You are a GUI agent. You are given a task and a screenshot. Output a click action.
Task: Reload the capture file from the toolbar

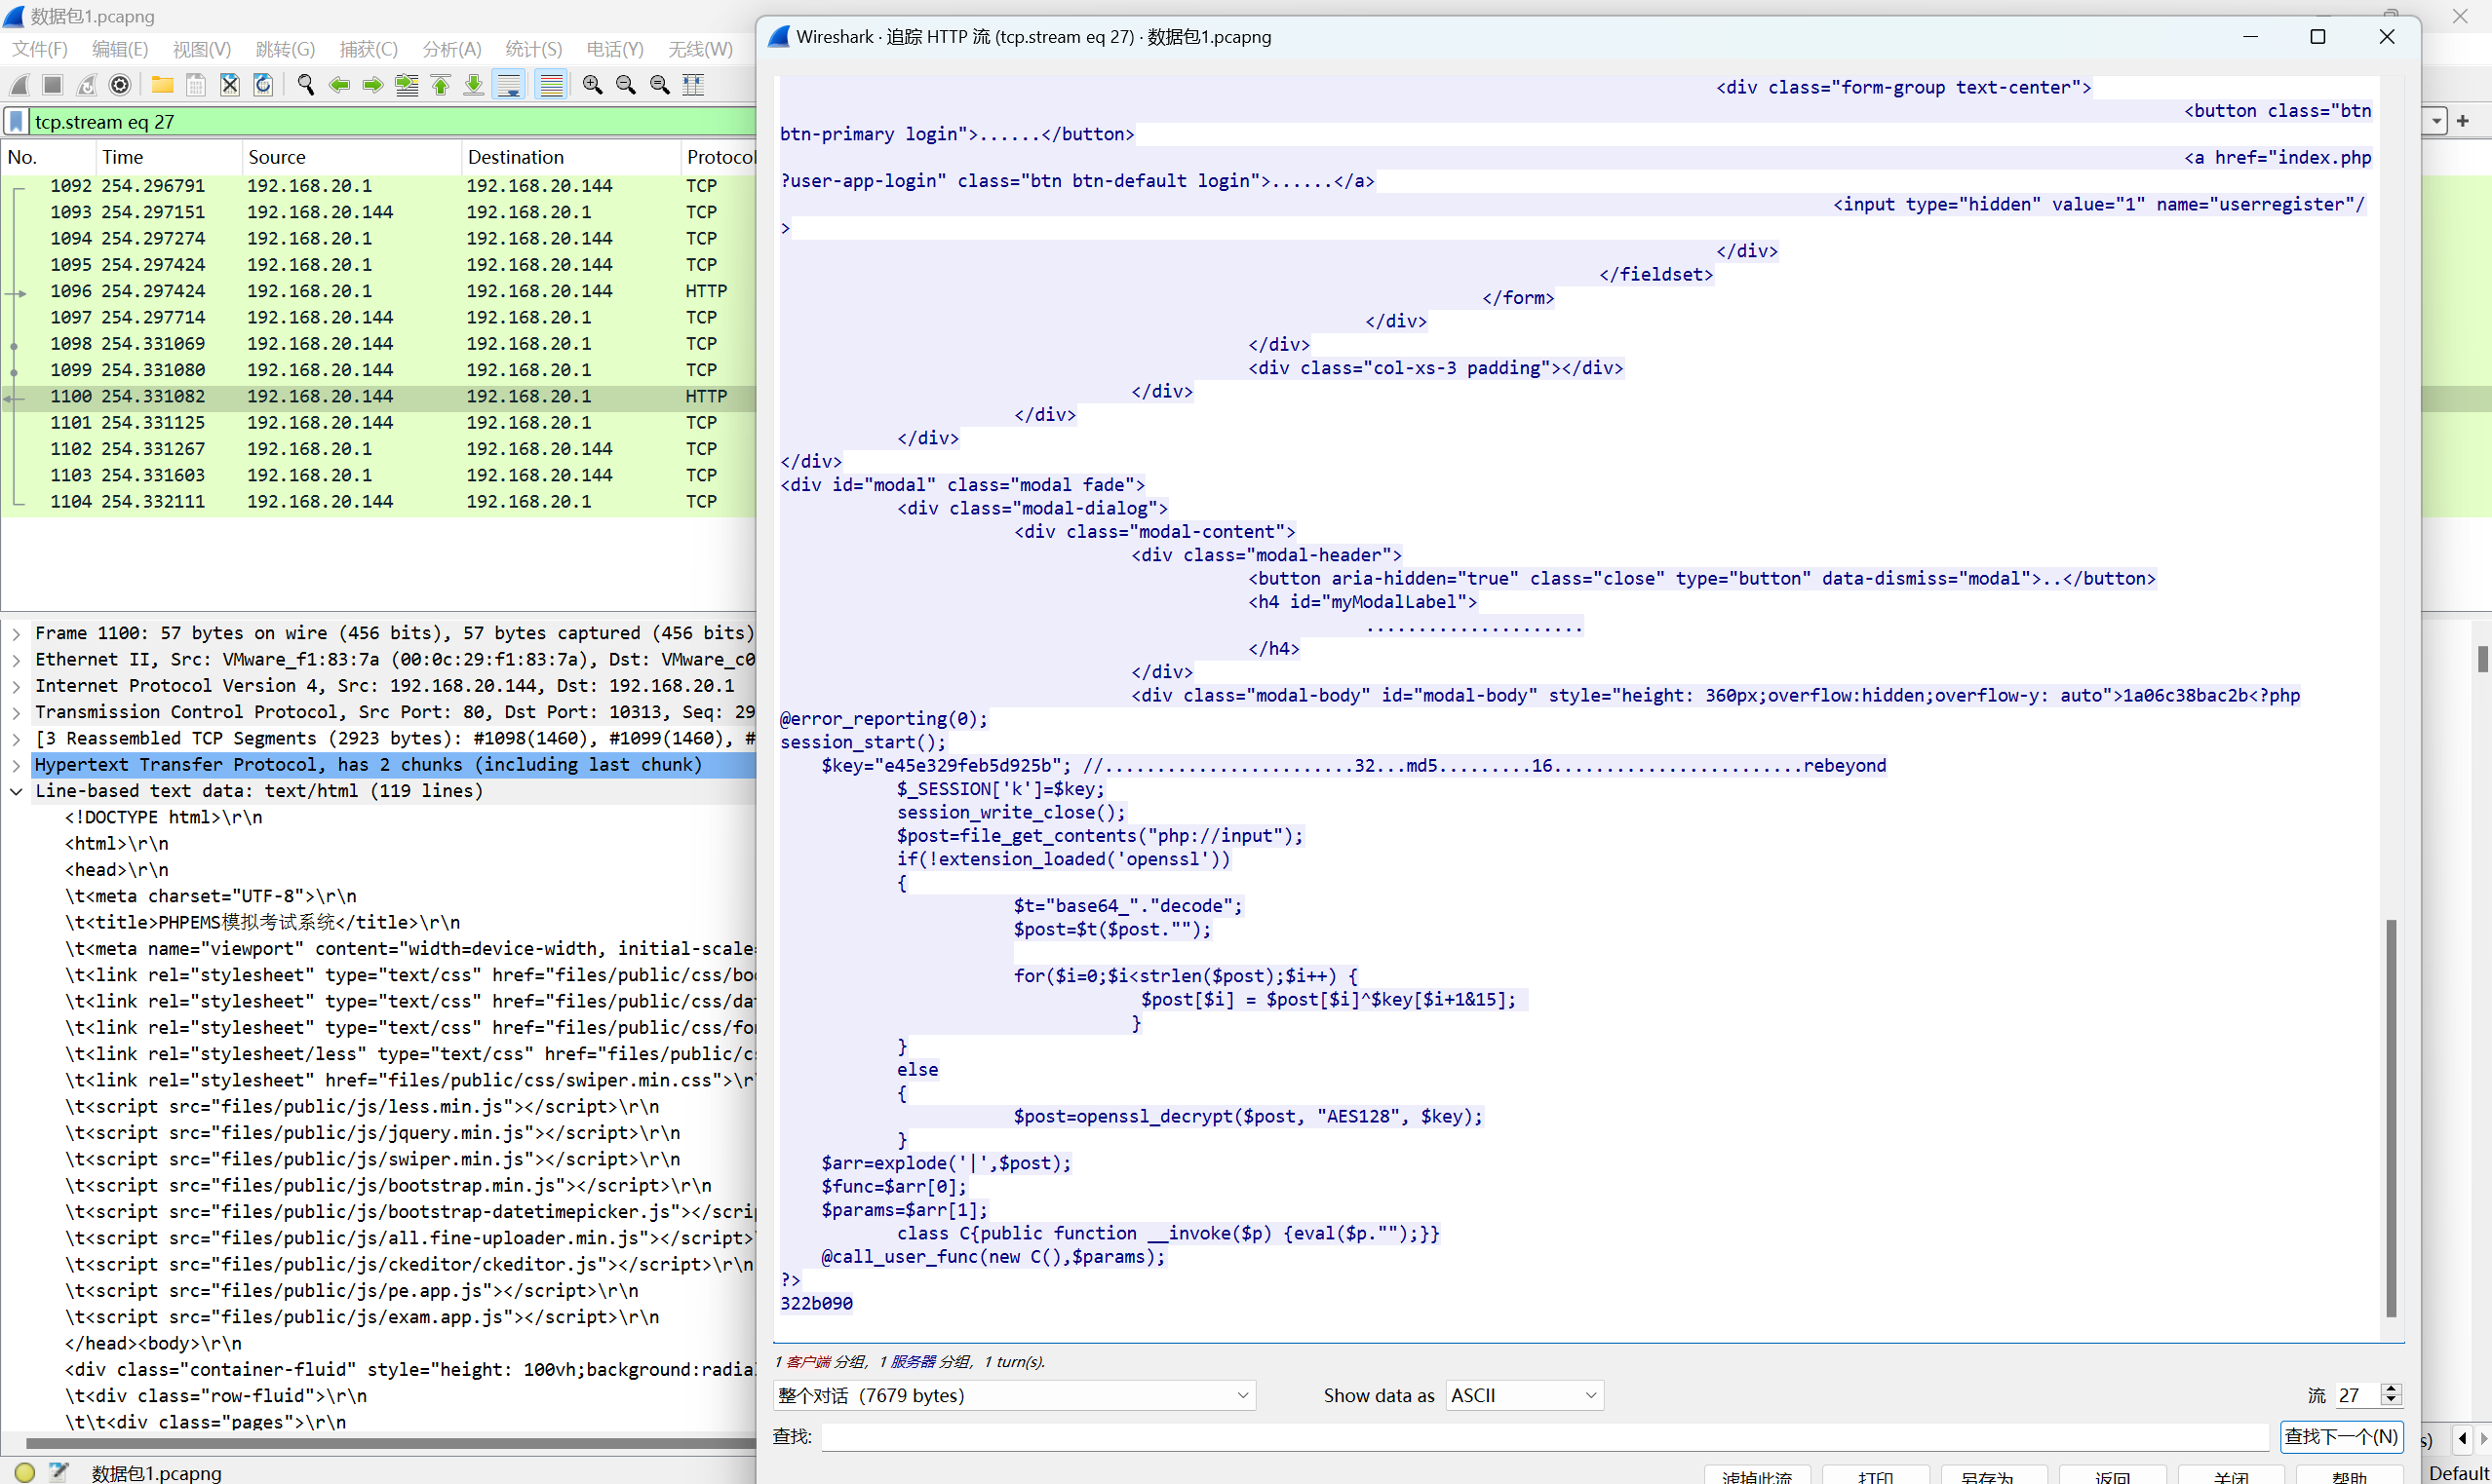point(263,85)
